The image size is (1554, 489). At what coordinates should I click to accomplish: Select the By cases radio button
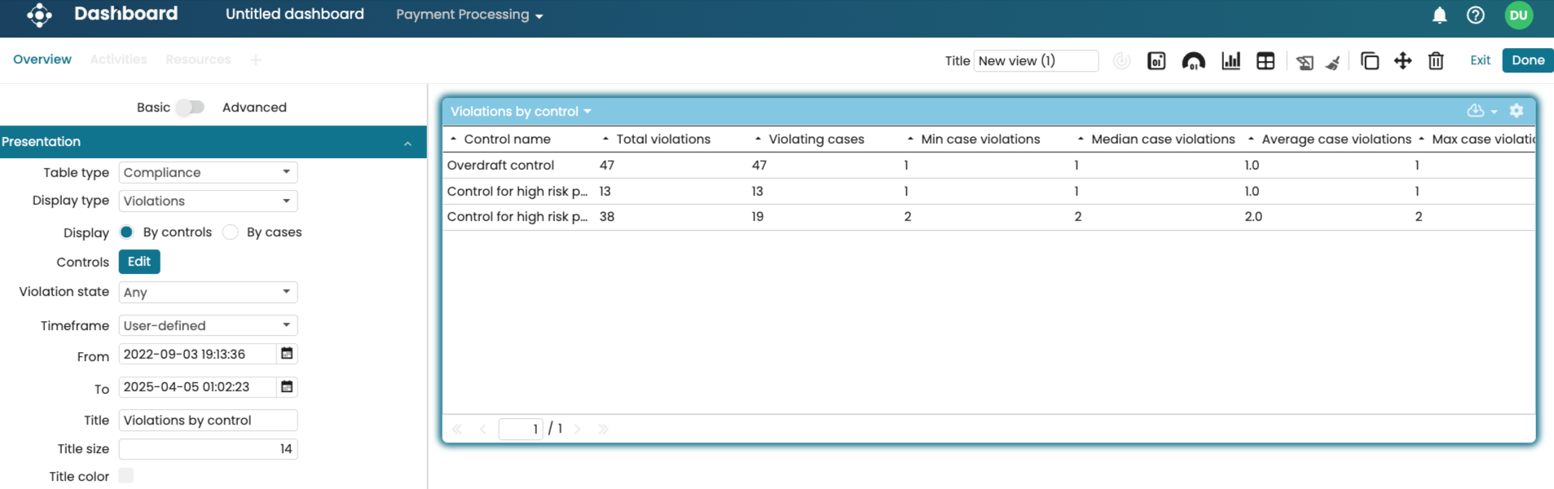click(231, 232)
